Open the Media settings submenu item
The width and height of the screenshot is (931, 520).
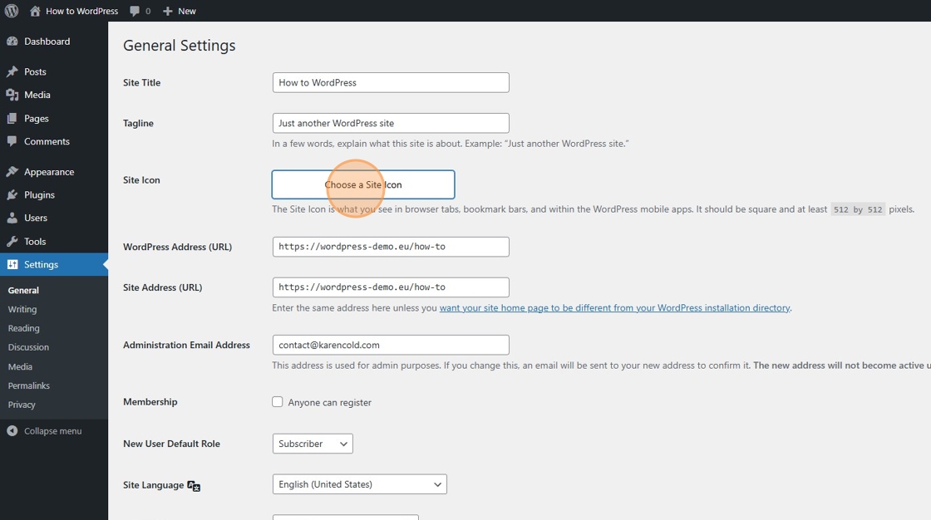[20, 367]
